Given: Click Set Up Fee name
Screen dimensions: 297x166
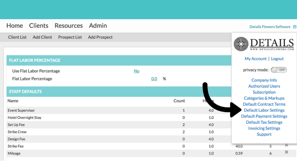Looking at the screenshot, I should coord(16,125).
